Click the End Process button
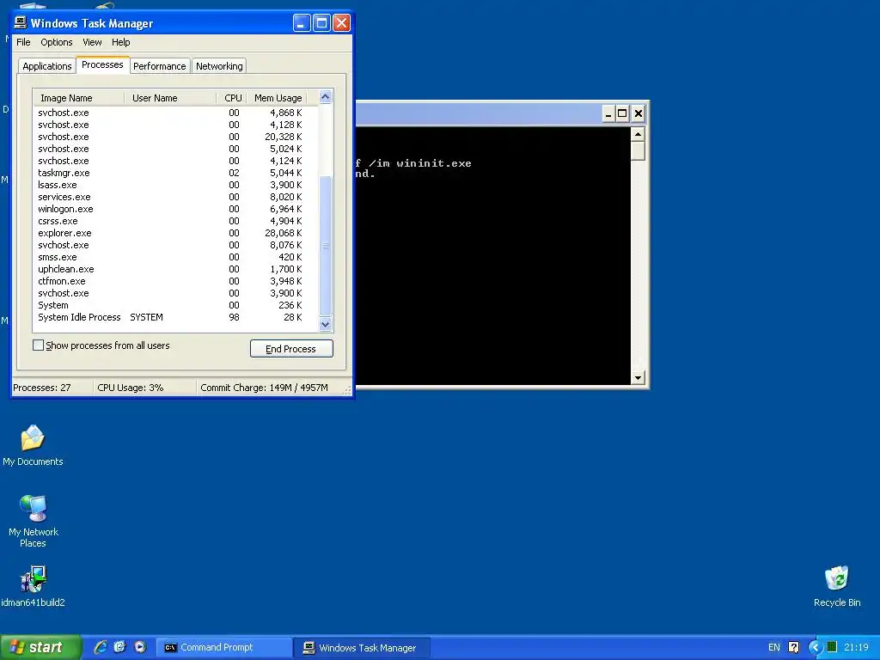880x660 pixels. pos(291,349)
